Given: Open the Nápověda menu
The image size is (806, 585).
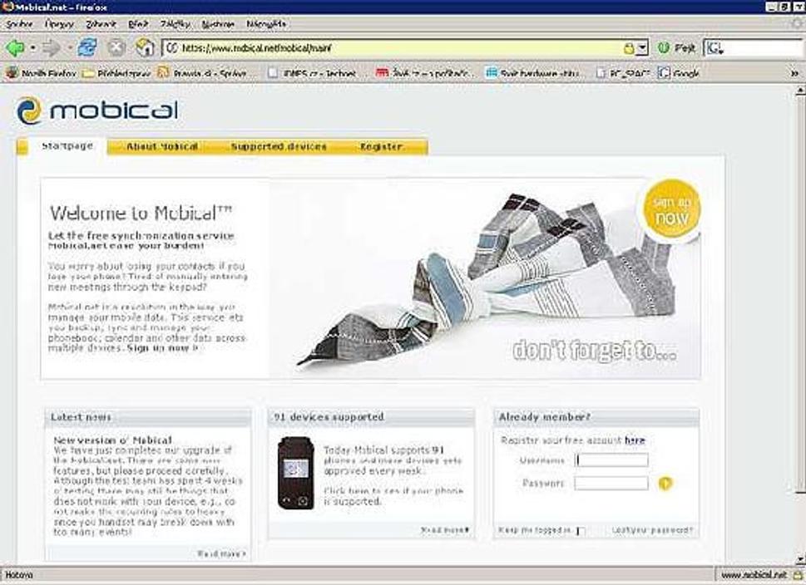Looking at the screenshot, I should click(x=265, y=24).
